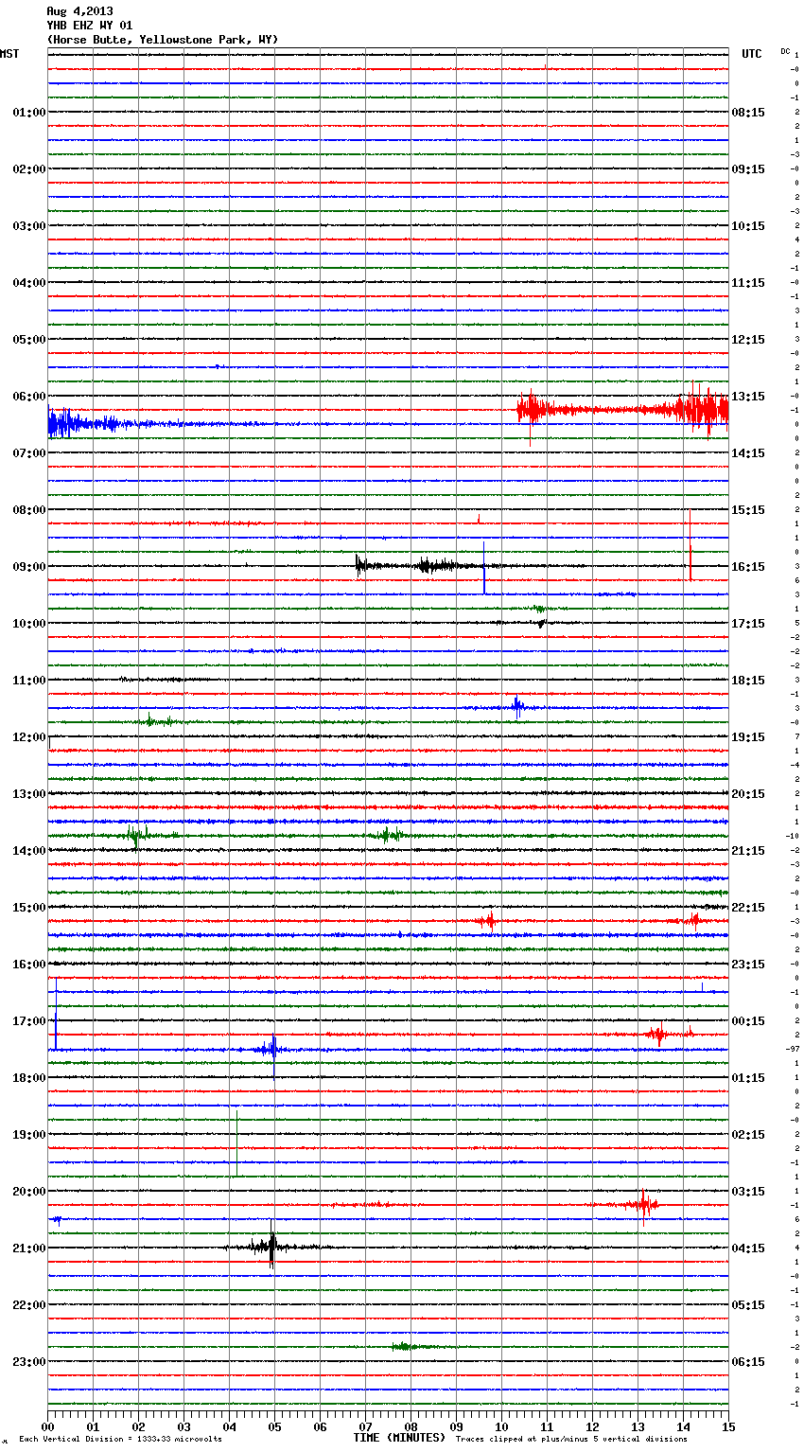Select the 23:00 MST time label
This screenshot has height=1452, width=804.
click(x=29, y=1362)
